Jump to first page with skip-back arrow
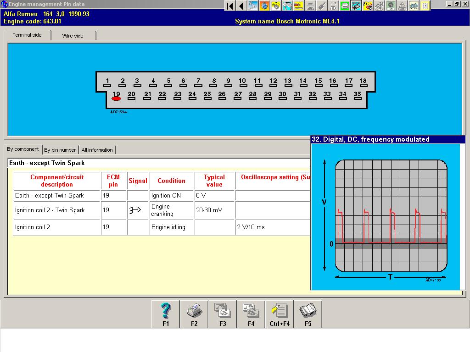Image resolution: width=470 pixels, height=352 pixels. point(230,5)
